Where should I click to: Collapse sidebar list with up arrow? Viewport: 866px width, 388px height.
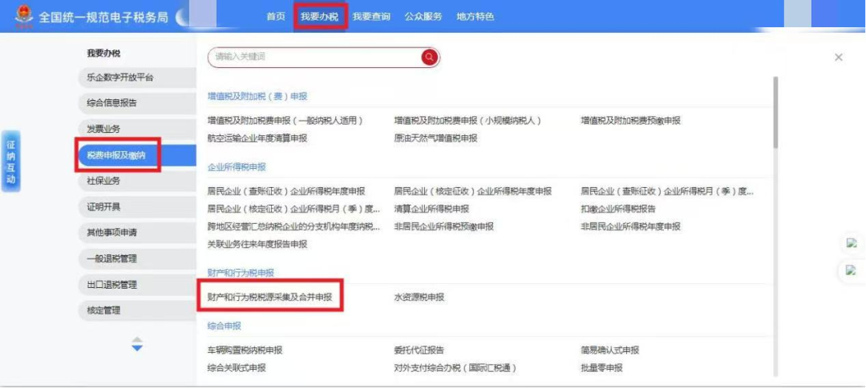(x=137, y=339)
